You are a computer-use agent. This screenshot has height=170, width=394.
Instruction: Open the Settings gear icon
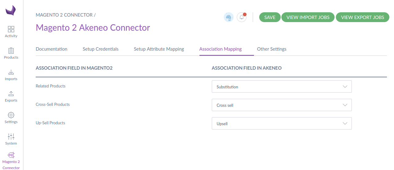(x=11, y=115)
